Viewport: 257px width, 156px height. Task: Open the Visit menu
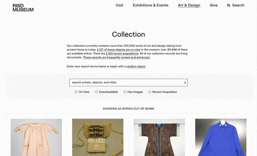click(x=119, y=5)
